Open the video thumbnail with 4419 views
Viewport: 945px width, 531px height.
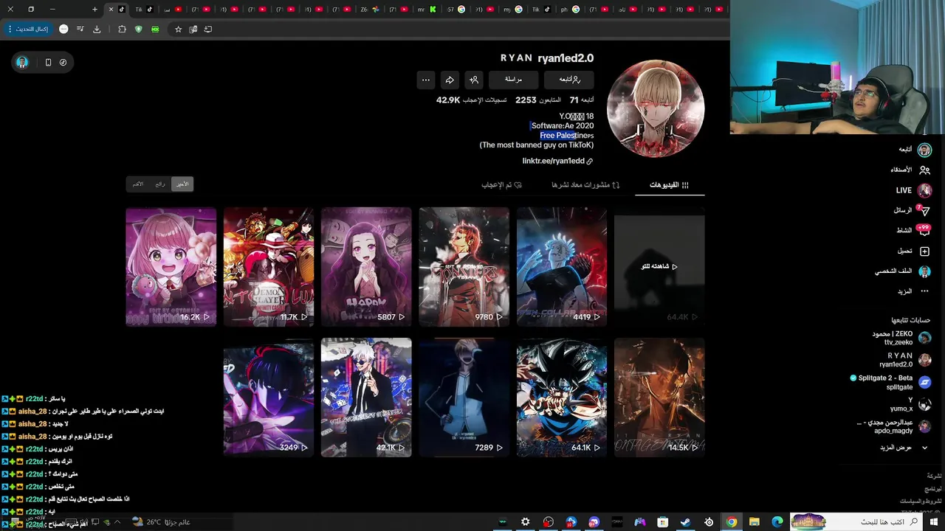click(x=562, y=267)
